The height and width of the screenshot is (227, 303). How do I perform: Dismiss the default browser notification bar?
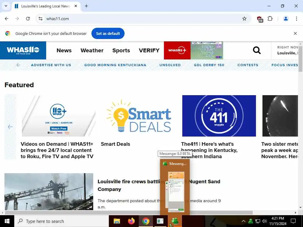click(x=295, y=33)
